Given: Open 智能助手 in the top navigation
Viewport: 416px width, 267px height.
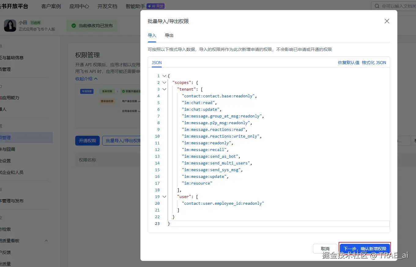Looking at the screenshot, I should click(136, 6).
